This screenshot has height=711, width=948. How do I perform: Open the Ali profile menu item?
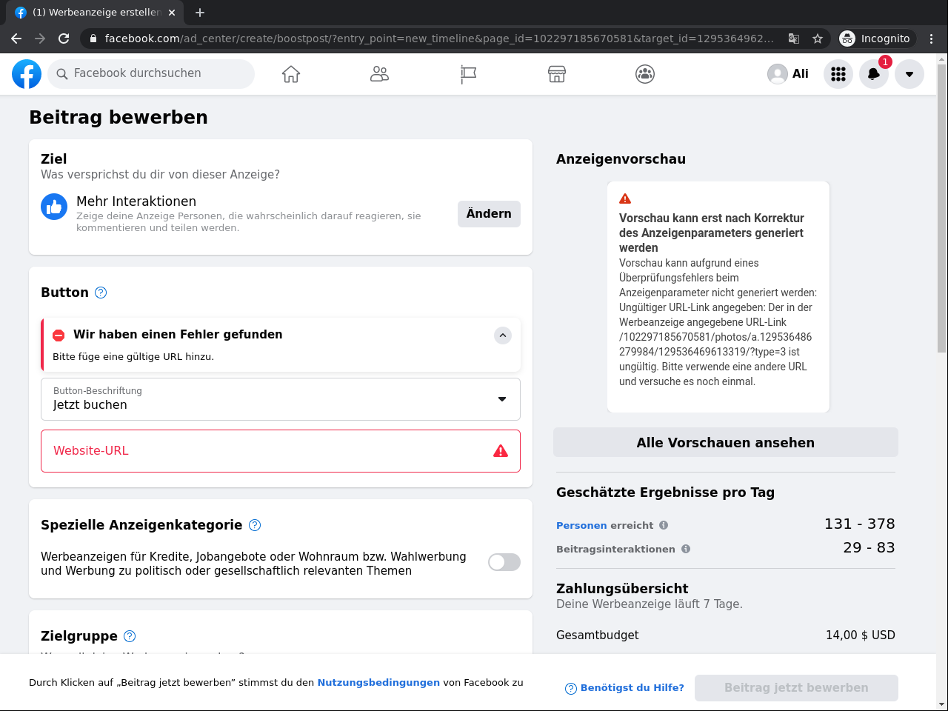(x=788, y=74)
